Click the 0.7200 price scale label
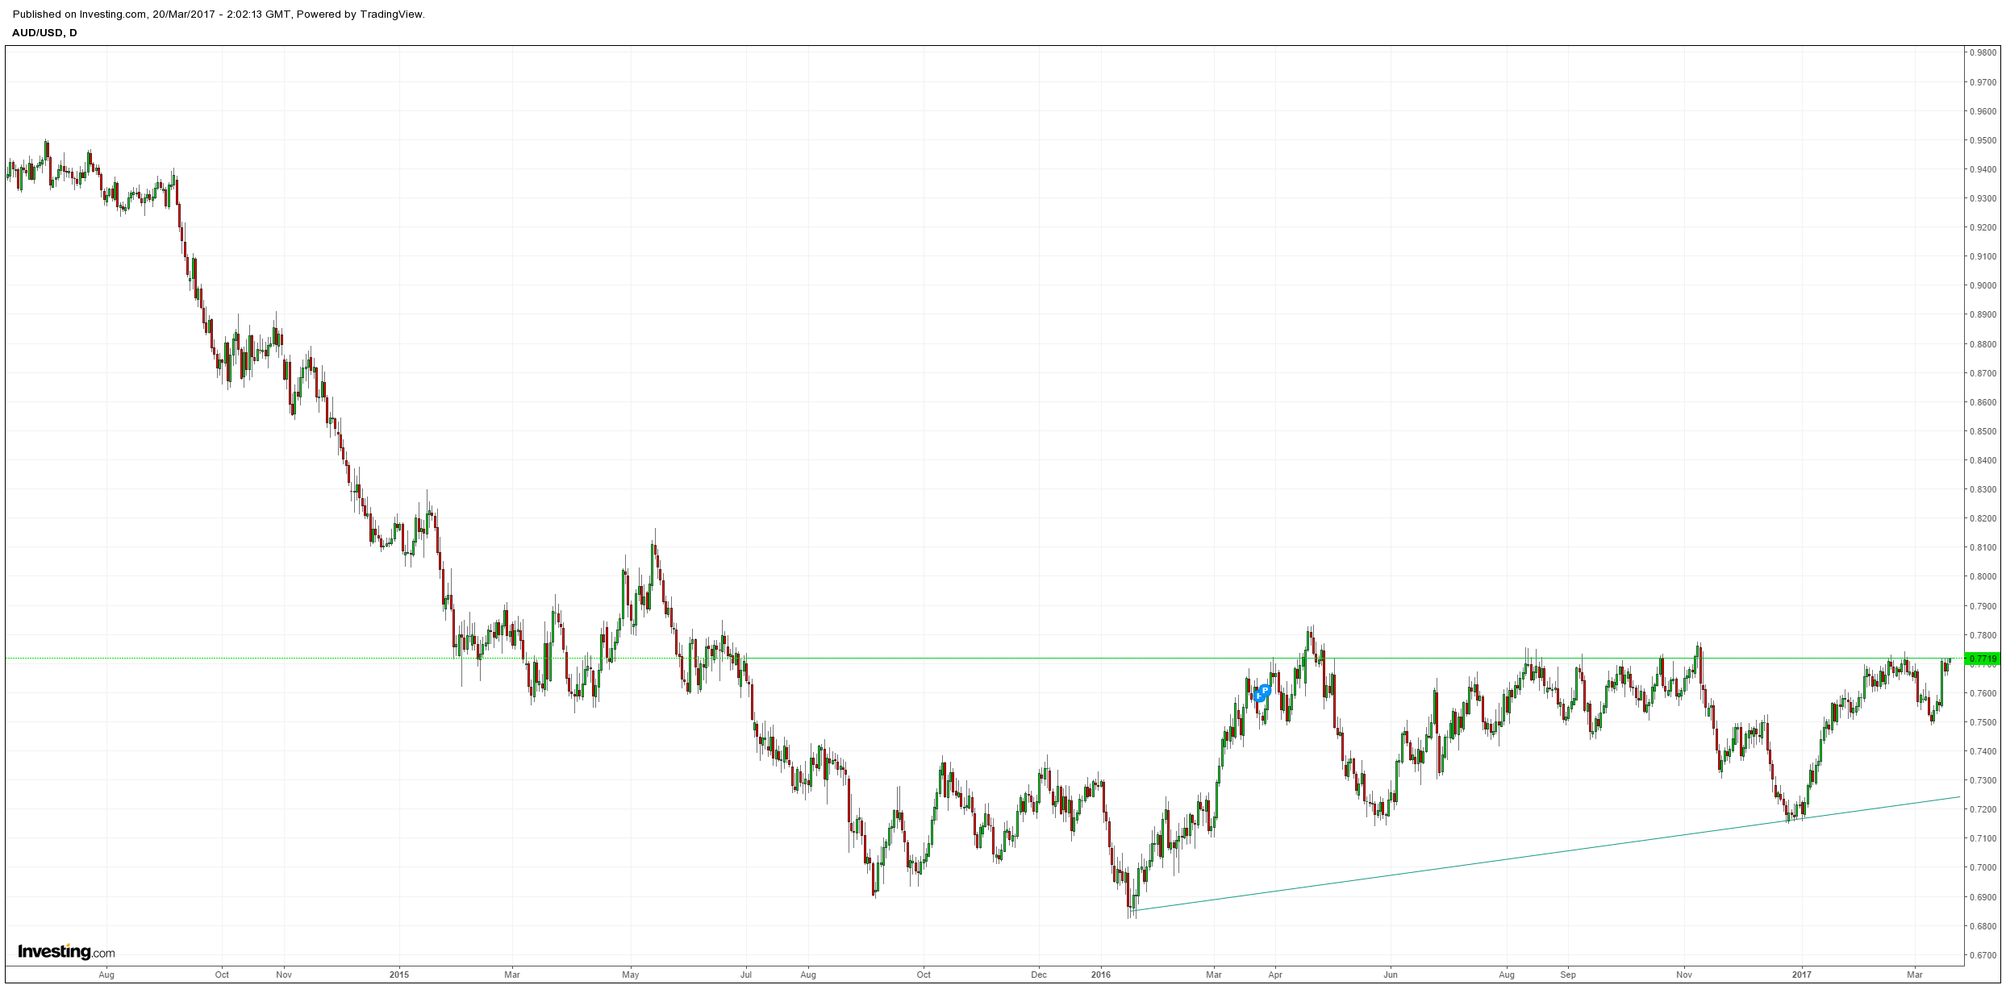Image resolution: width=2006 pixels, height=985 pixels. [1984, 809]
